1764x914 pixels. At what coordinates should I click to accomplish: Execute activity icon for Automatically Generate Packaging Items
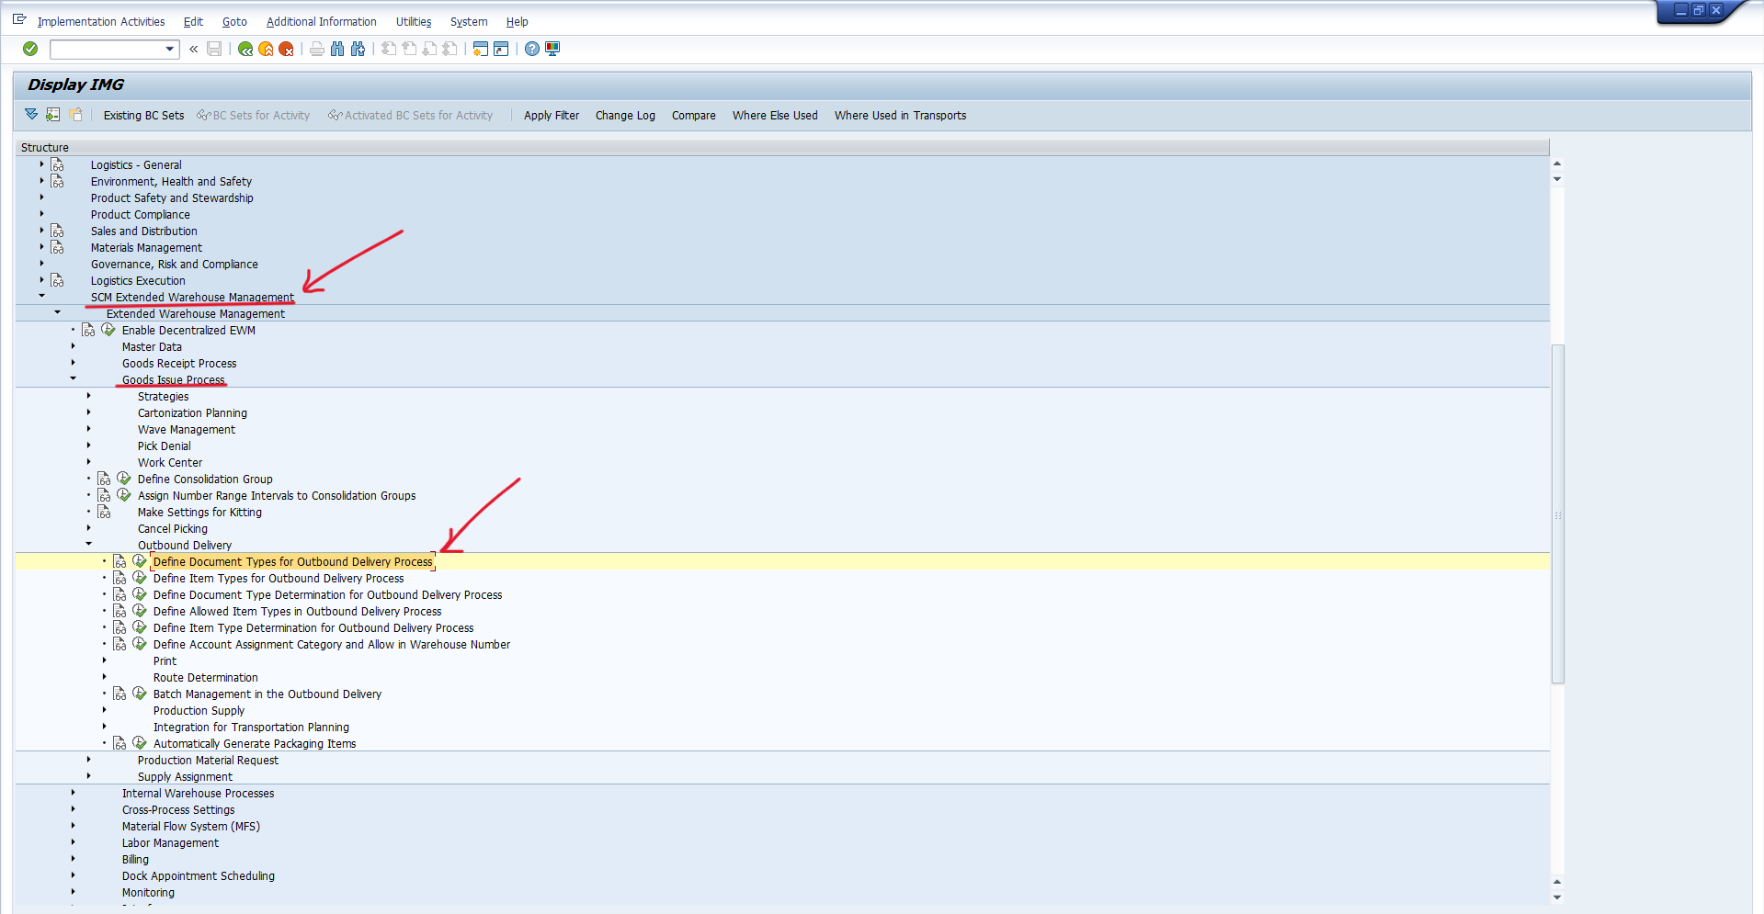click(x=140, y=743)
